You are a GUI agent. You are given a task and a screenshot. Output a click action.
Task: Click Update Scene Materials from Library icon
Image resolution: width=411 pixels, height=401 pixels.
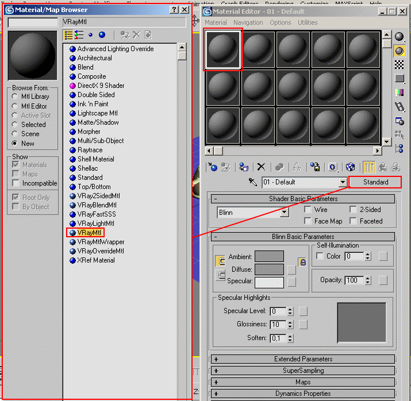pyautogui.click(x=125, y=35)
